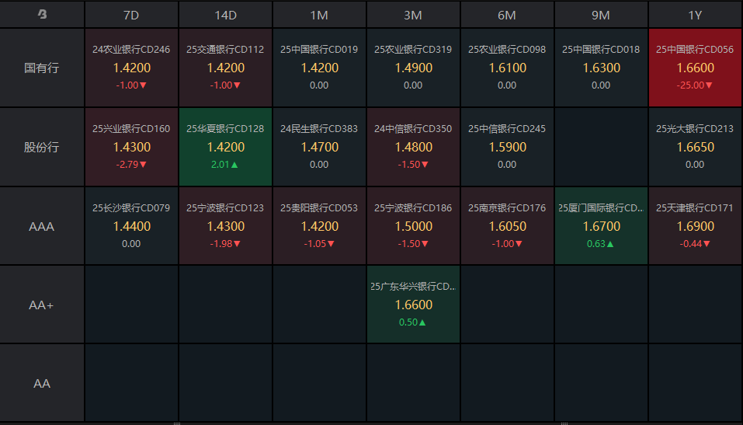This screenshot has height=425, width=743.
Task: Select the 7D tenor column header
Action: click(131, 16)
